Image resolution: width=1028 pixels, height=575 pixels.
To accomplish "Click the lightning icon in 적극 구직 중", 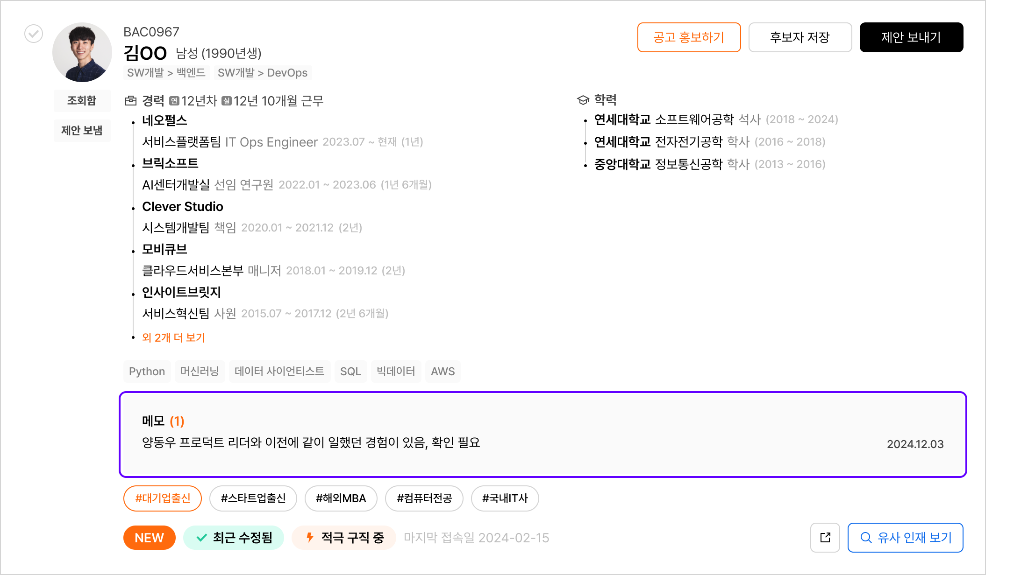I will pyautogui.click(x=310, y=538).
